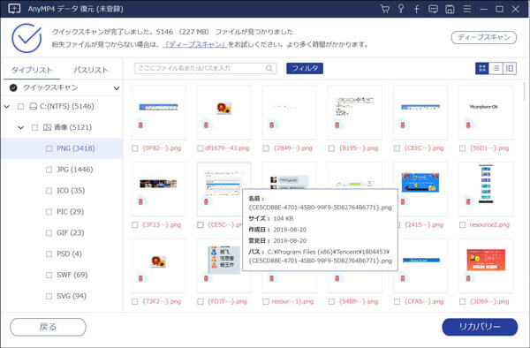Click the save scan result icon
This screenshot has height=348, width=530.
(x=450, y=9)
